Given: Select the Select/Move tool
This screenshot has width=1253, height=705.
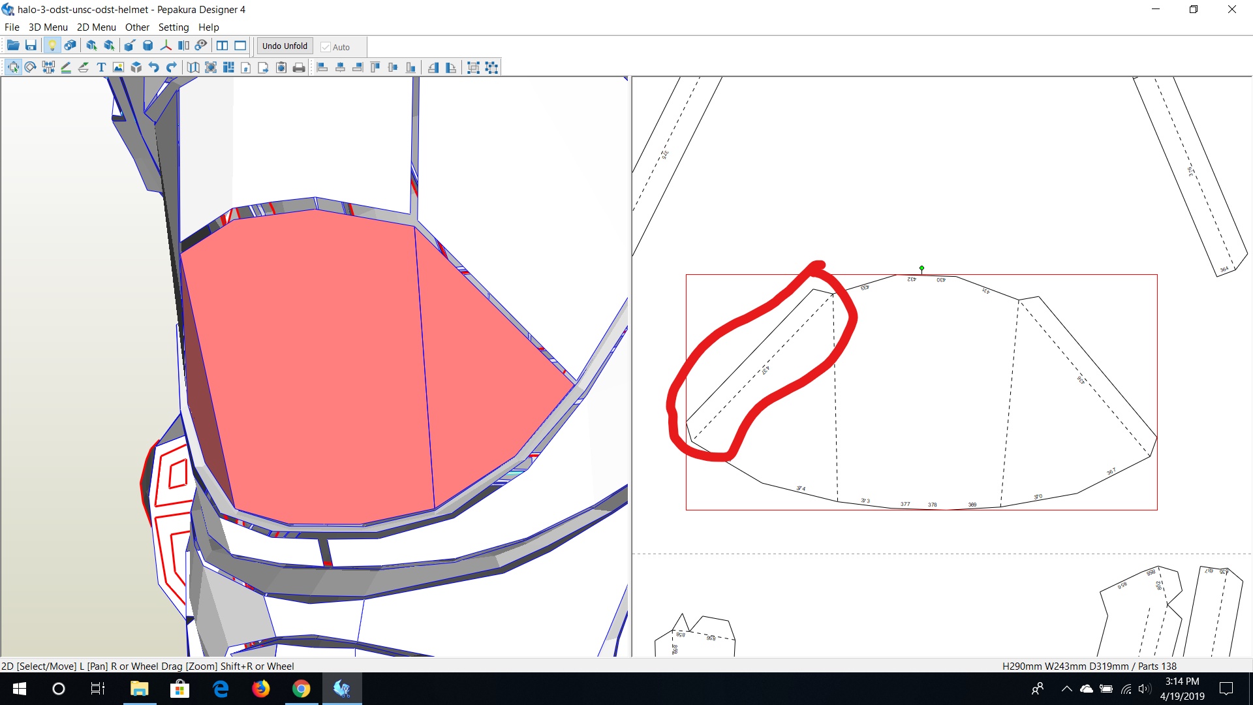Looking at the screenshot, I should (x=13, y=67).
